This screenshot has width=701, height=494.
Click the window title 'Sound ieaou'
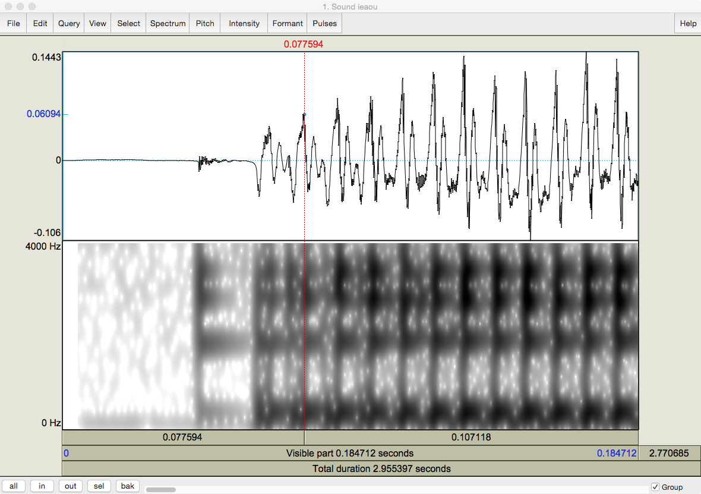[x=350, y=7]
